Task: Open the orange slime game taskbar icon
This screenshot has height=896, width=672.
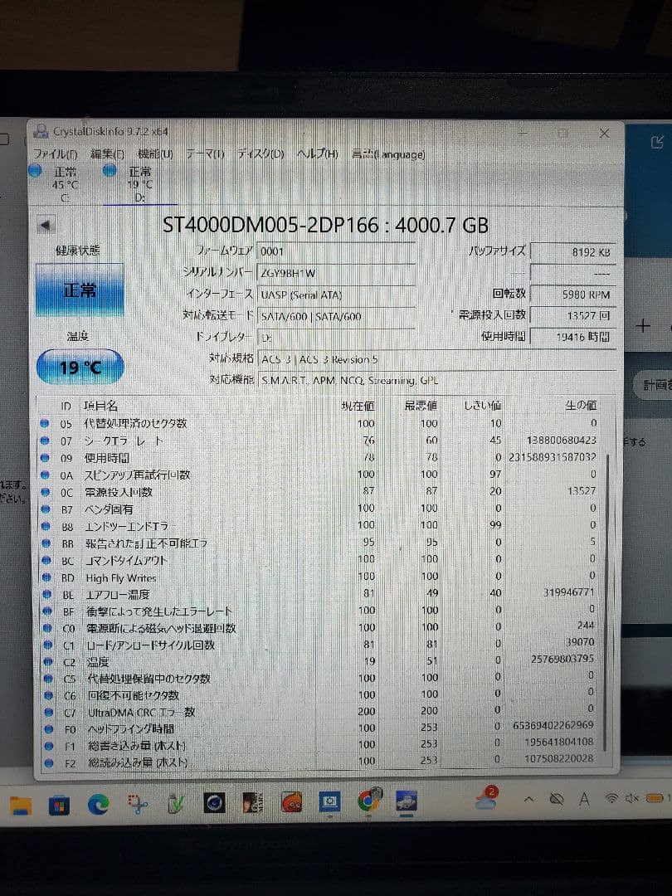Action: tap(291, 802)
